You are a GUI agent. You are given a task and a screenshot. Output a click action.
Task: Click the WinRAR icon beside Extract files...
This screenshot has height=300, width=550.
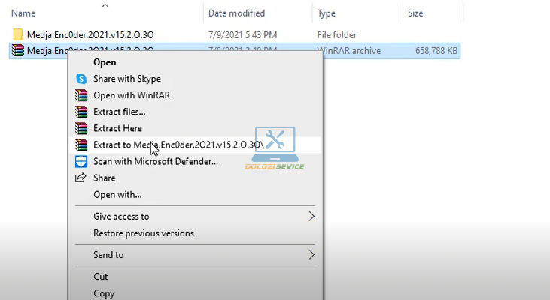pyautogui.click(x=81, y=112)
